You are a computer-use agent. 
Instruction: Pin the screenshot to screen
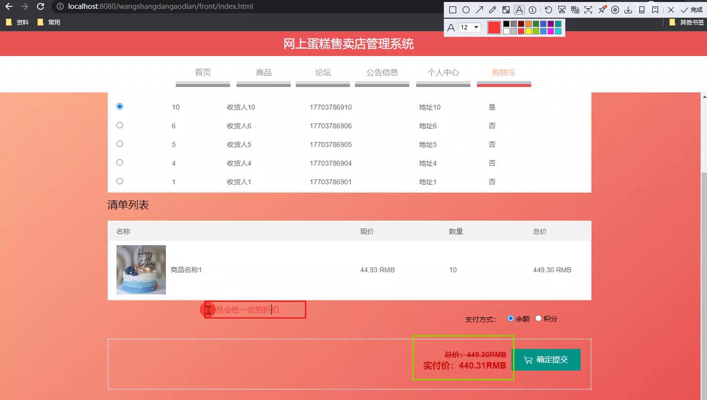click(x=602, y=10)
